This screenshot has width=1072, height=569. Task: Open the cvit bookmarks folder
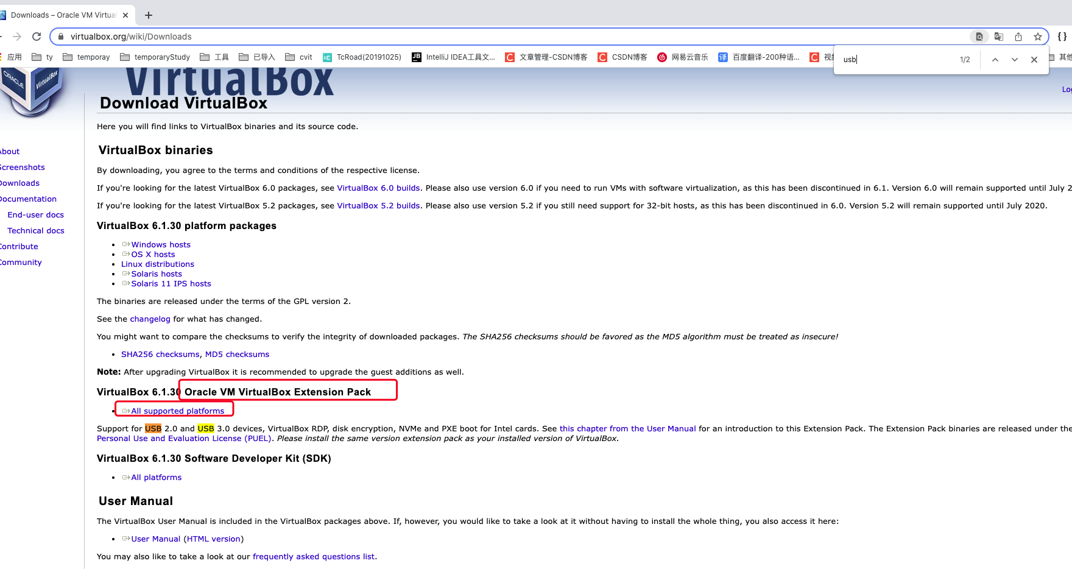tap(298, 57)
